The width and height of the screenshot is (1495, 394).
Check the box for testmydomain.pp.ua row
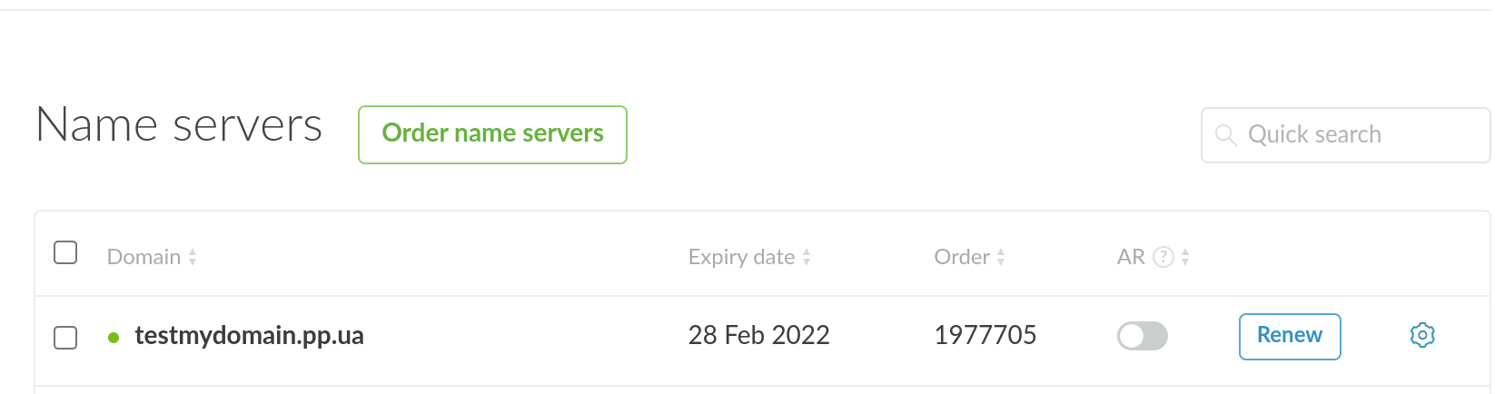65,338
